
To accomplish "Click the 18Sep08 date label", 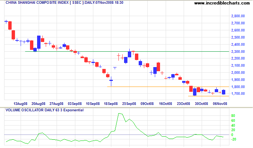I will (111, 104).
